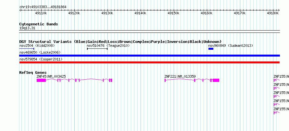
Task: Click the nsv510476 (Teague2010) variant label
Action: point(108,46)
